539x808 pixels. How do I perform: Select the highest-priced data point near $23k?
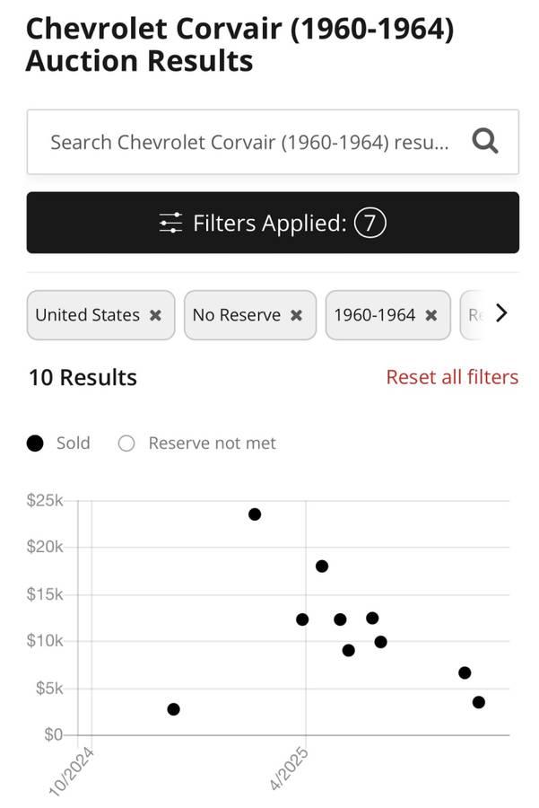pyautogui.click(x=255, y=514)
